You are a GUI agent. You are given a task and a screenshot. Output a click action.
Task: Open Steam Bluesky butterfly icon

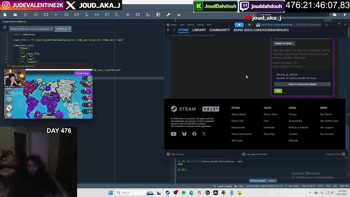[x=184, y=134]
